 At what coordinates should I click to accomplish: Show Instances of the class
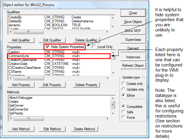pos(133,57)
